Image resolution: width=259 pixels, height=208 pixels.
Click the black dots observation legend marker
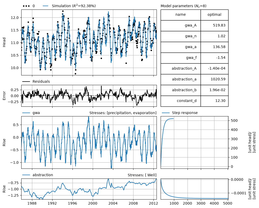coord(26,6)
